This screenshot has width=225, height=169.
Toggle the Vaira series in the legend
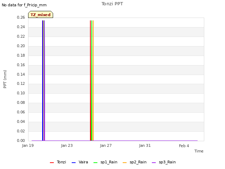tap(80, 162)
